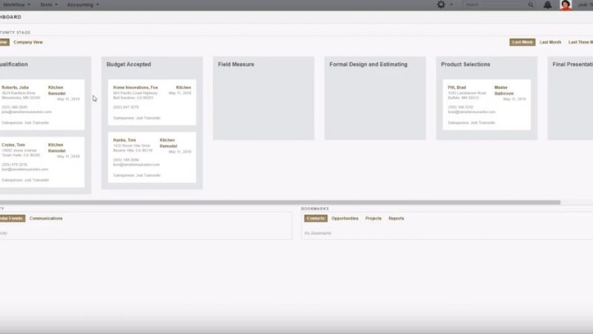Switch to Company View

28,42
